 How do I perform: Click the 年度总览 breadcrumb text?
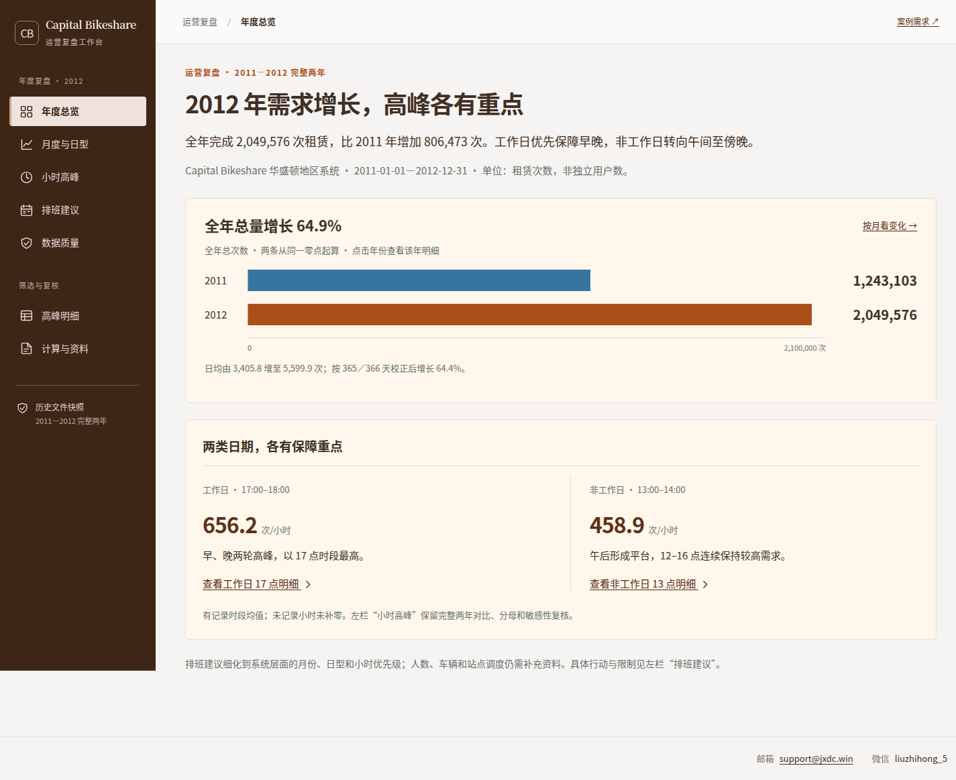(x=258, y=22)
